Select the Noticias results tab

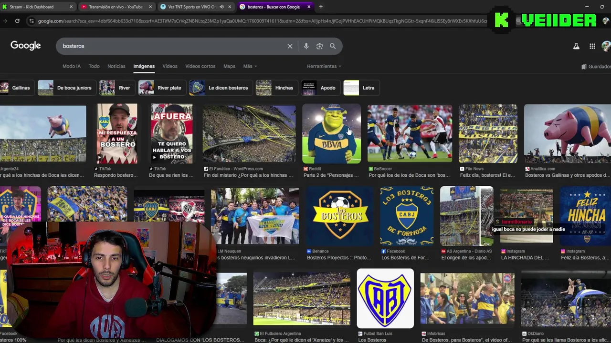tap(116, 66)
